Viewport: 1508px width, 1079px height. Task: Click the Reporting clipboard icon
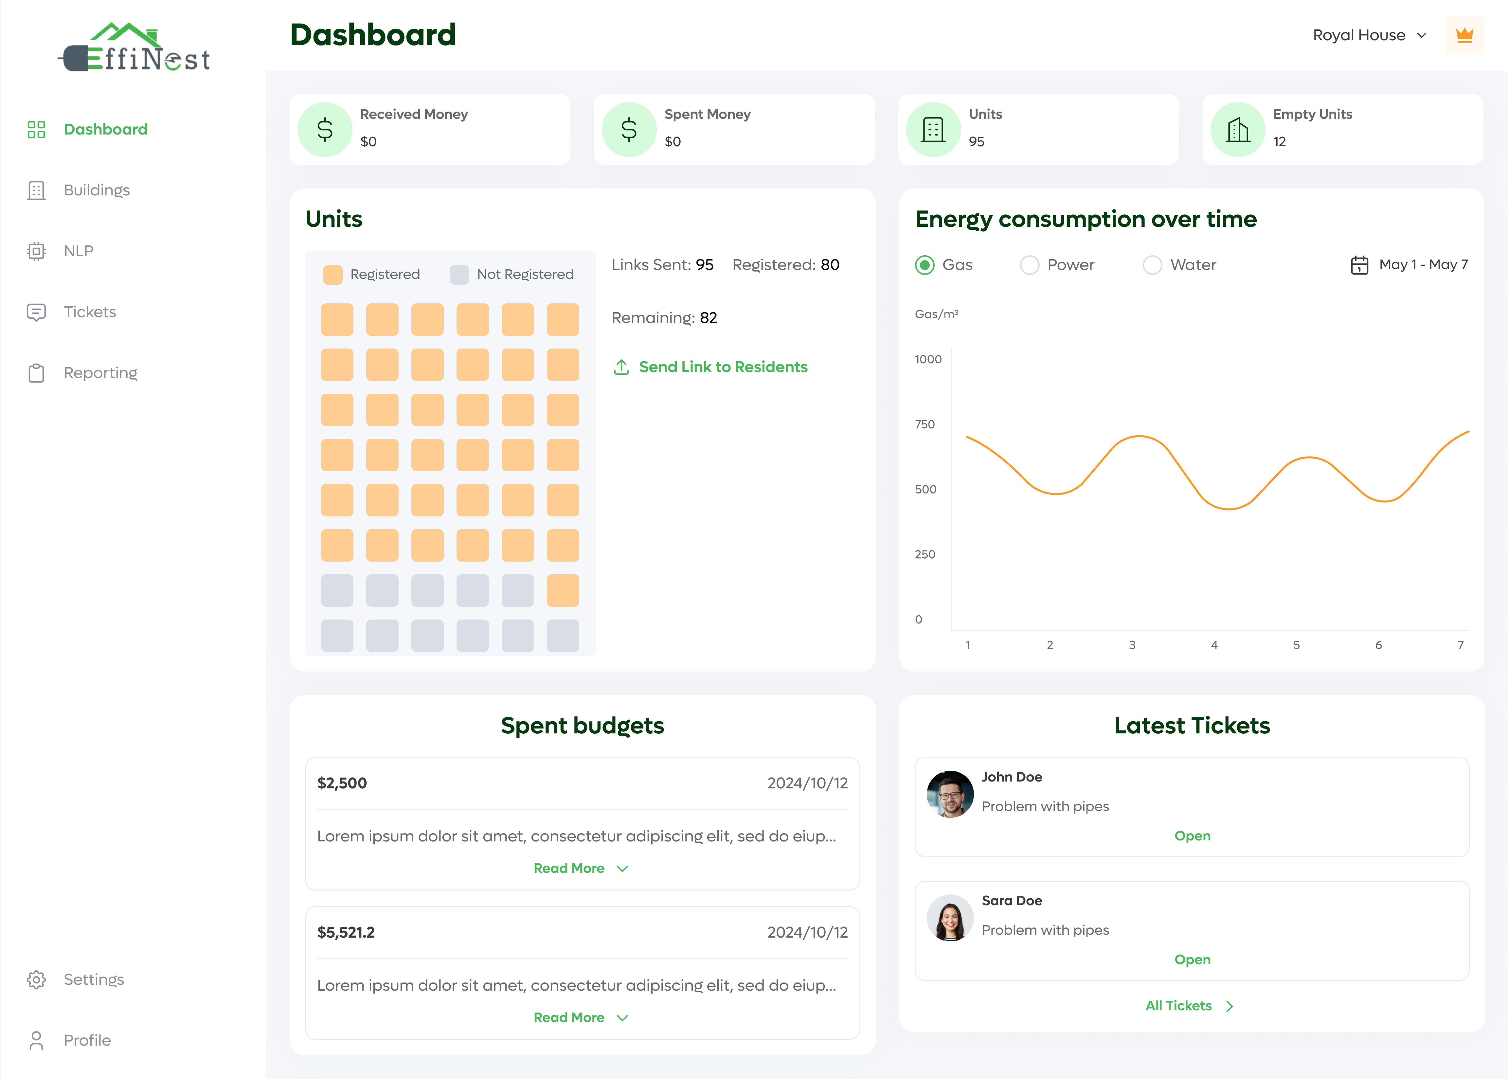tap(37, 373)
